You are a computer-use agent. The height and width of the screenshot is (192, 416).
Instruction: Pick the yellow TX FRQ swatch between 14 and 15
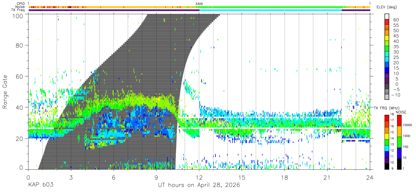[387, 135]
